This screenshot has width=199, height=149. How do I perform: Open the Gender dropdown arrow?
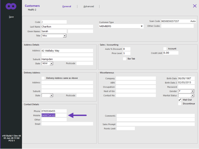coord(192,91)
